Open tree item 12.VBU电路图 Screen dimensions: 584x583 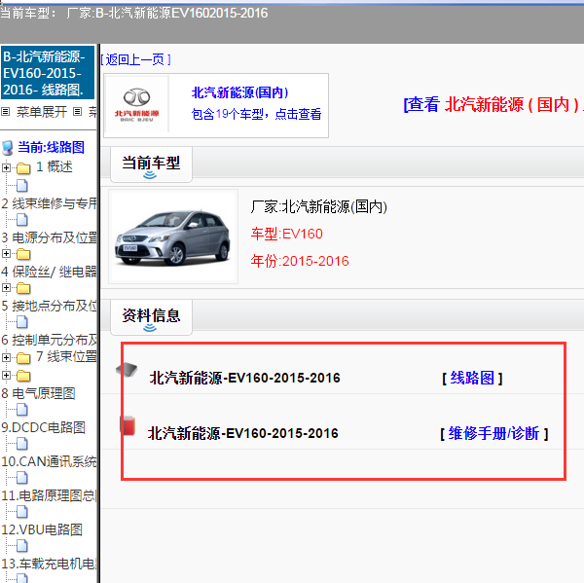[x=42, y=529]
